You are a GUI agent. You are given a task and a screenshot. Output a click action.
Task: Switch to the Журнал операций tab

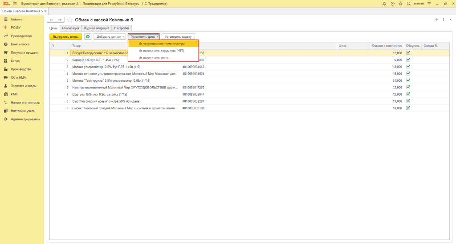pos(97,28)
